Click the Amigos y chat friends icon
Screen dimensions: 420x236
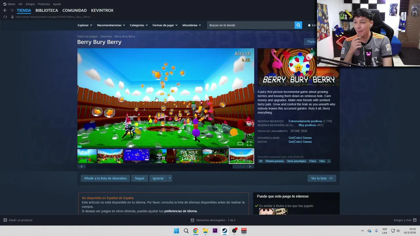click(x=414, y=220)
